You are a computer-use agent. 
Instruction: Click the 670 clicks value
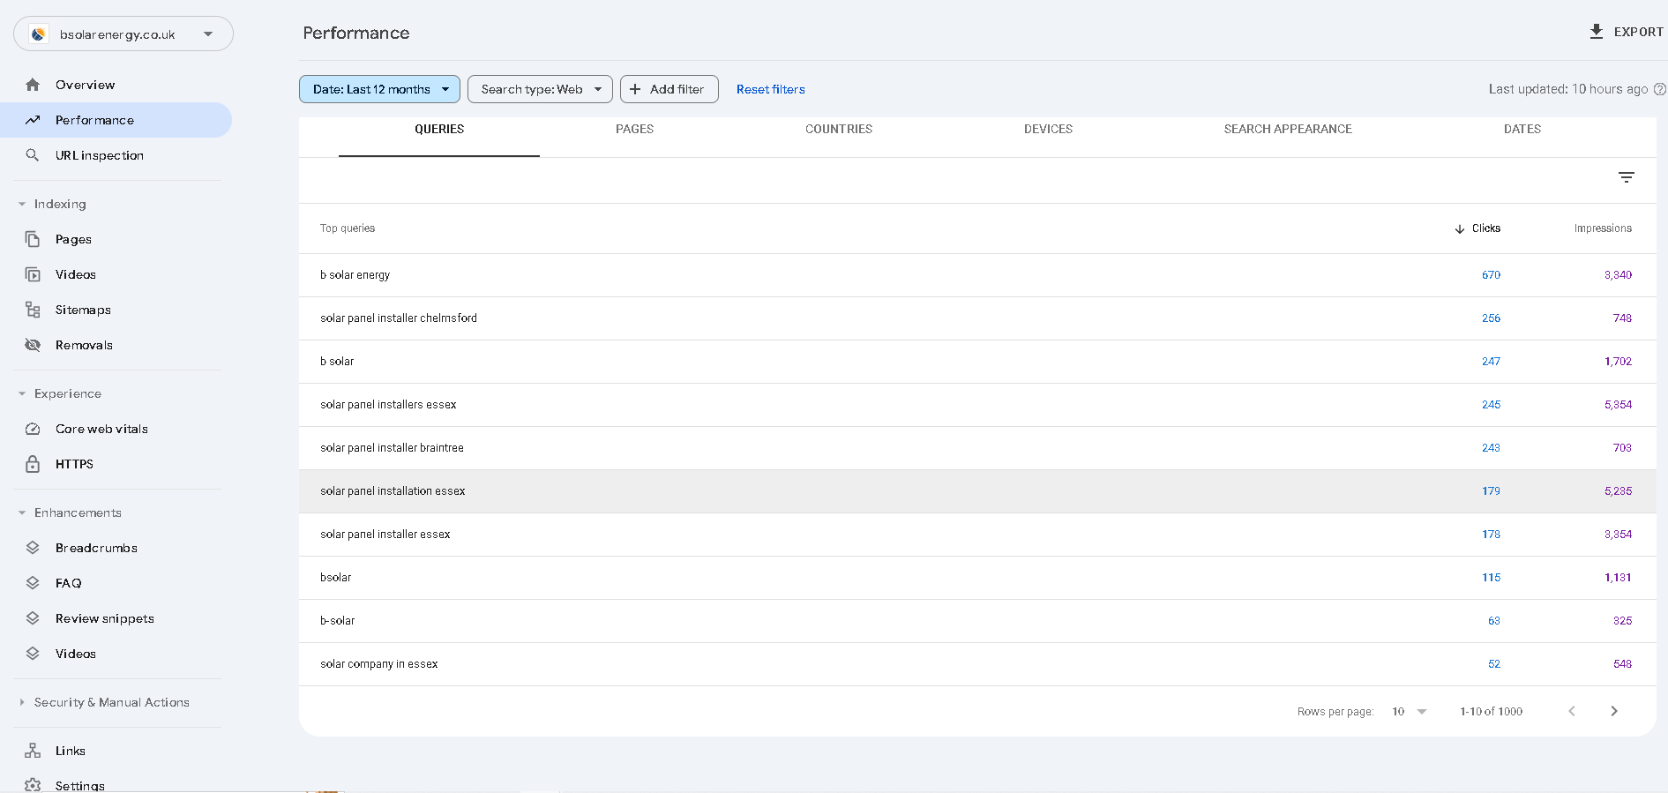(1491, 275)
